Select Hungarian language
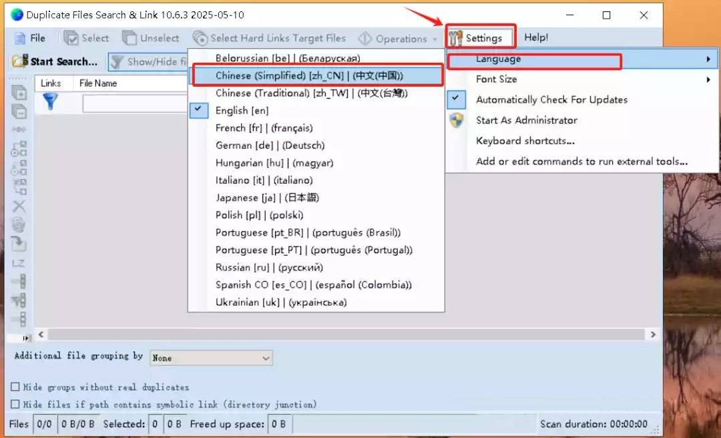 point(316,164)
